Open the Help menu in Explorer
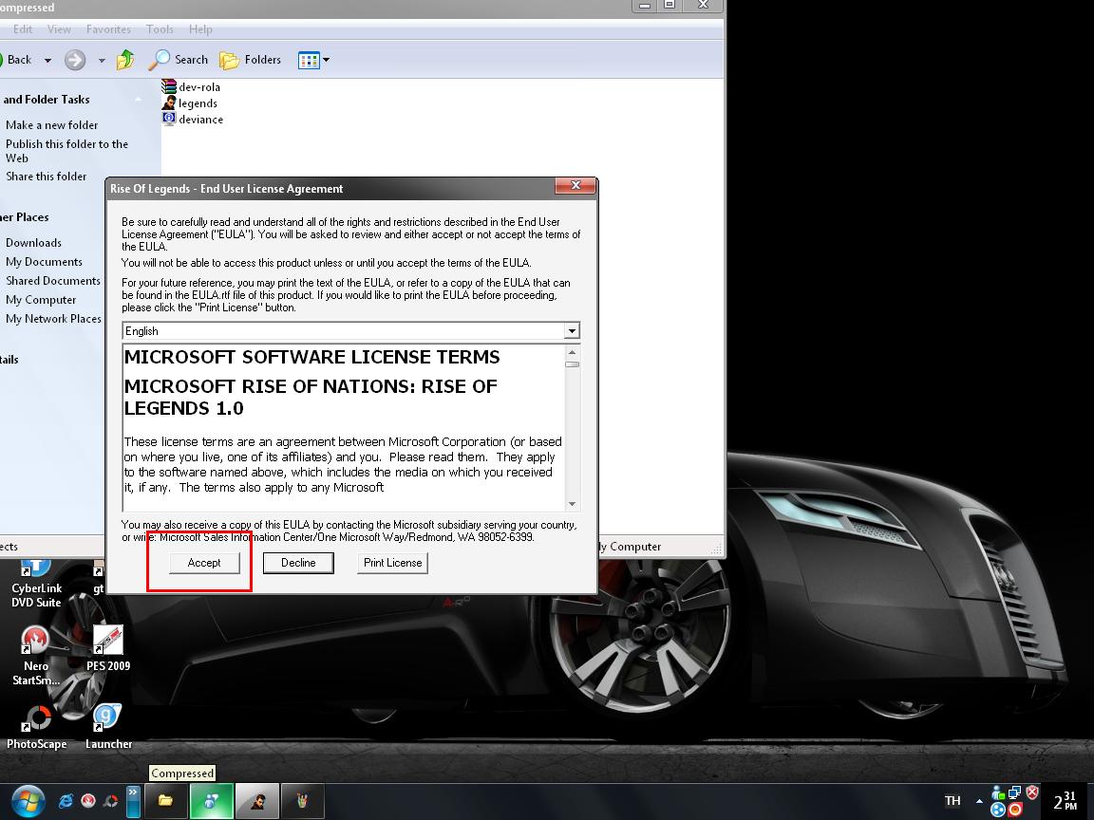Screen dimensions: 1094x820 tap(199, 29)
